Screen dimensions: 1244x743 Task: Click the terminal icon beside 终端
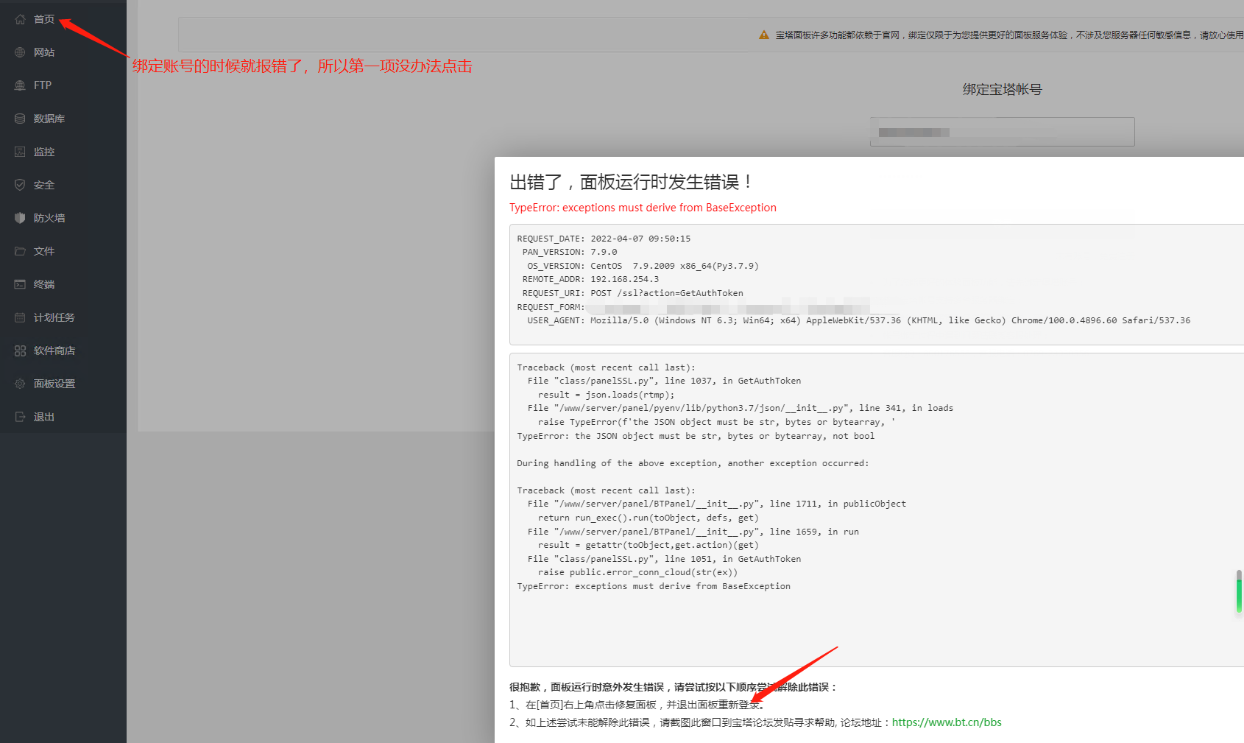tap(20, 284)
